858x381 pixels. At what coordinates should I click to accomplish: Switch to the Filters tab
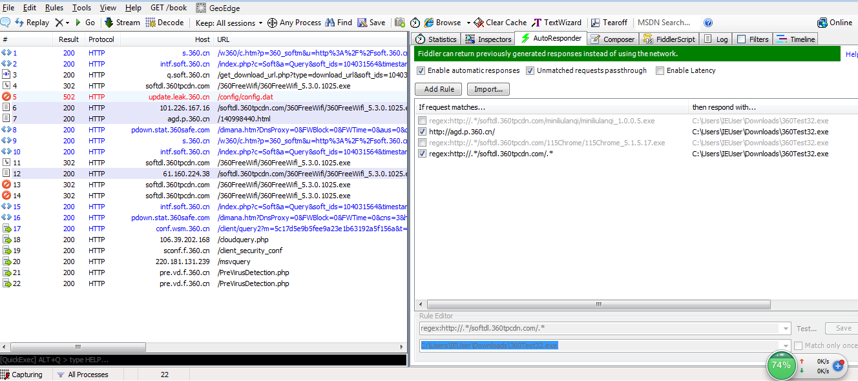click(x=753, y=39)
